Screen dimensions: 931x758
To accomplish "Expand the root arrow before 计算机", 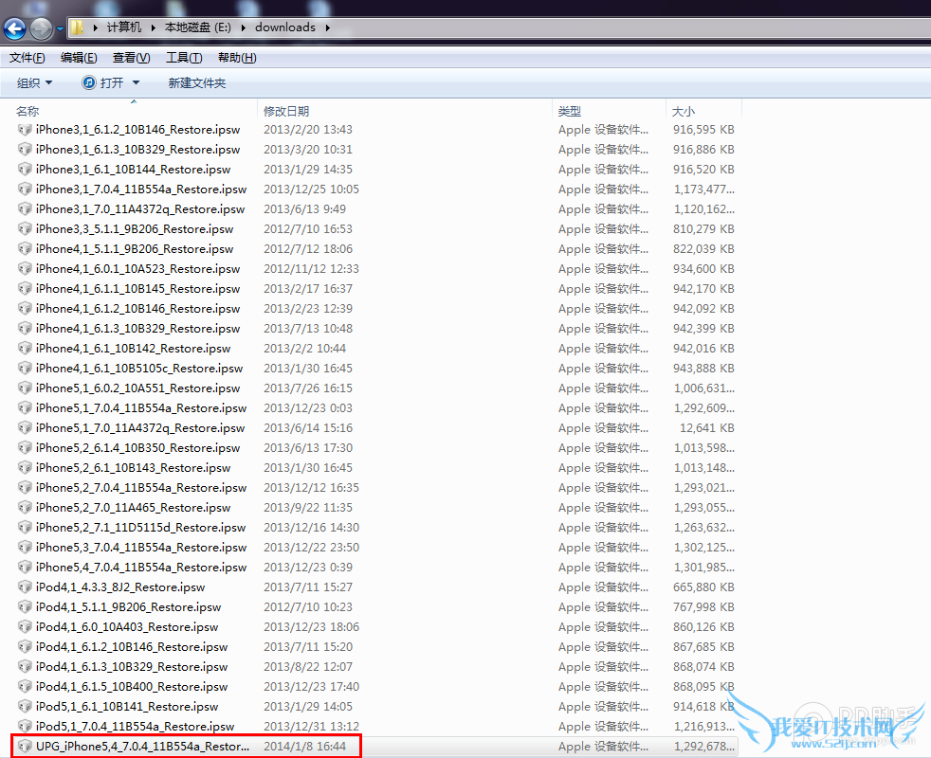I will click(96, 27).
